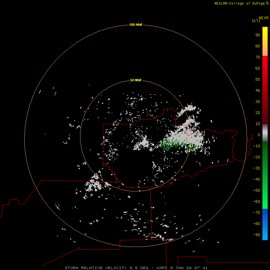Click the -20 knot scale label
Image resolution: width=270 pixels, height=270 pixels.
[256, 157]
